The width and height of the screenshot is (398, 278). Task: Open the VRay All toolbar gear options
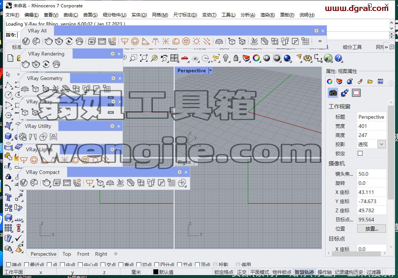point(316,31)
